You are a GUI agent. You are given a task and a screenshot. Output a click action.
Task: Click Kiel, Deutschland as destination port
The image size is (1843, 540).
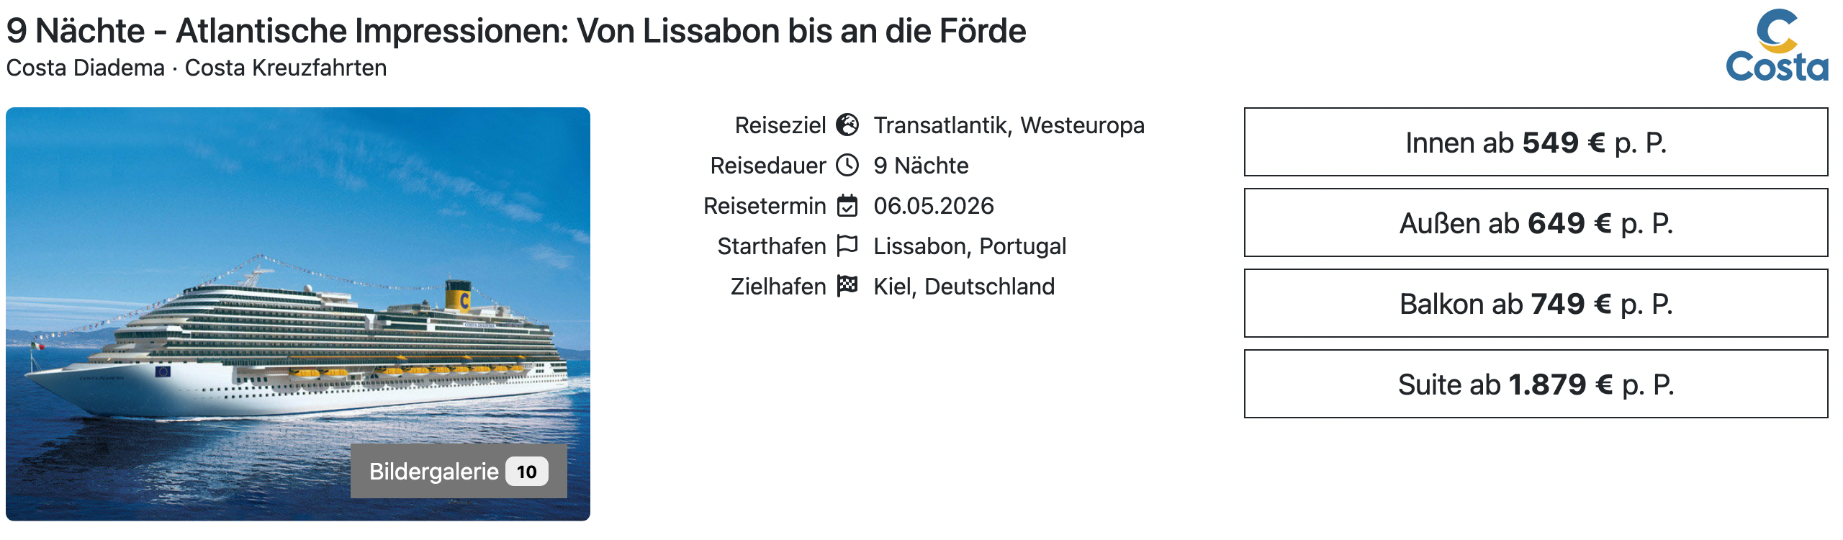click(x=965, y=286)
